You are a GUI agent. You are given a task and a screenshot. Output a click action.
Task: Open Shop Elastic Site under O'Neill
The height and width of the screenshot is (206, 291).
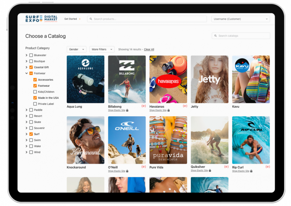point(117,171)
